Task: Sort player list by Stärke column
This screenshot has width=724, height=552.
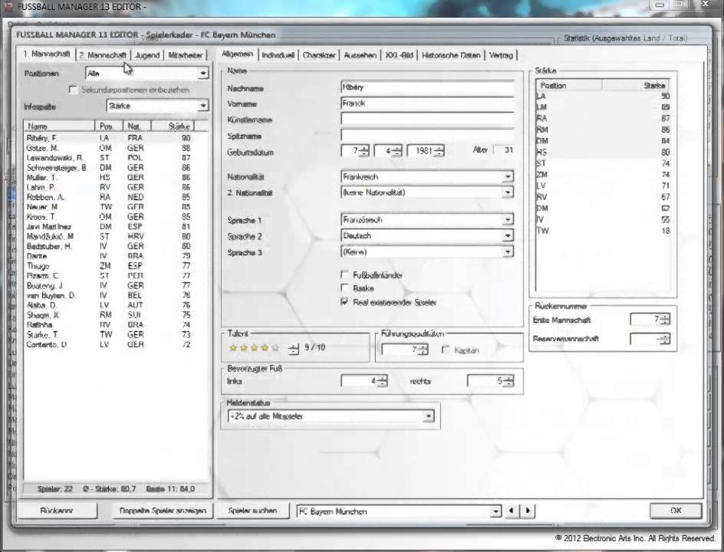Action: click(173, 126)
